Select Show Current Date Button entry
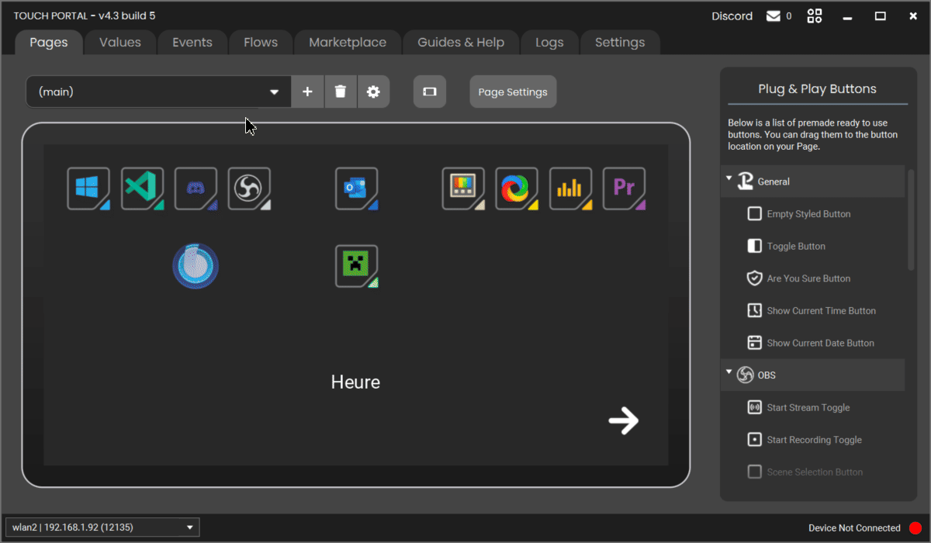 point(813,343)
